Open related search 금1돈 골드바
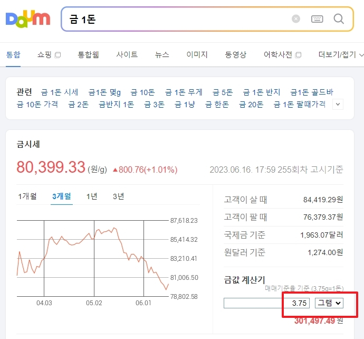The height and width of the screenshot is (339, 364). pyautogui.click(x=312, y=92)
